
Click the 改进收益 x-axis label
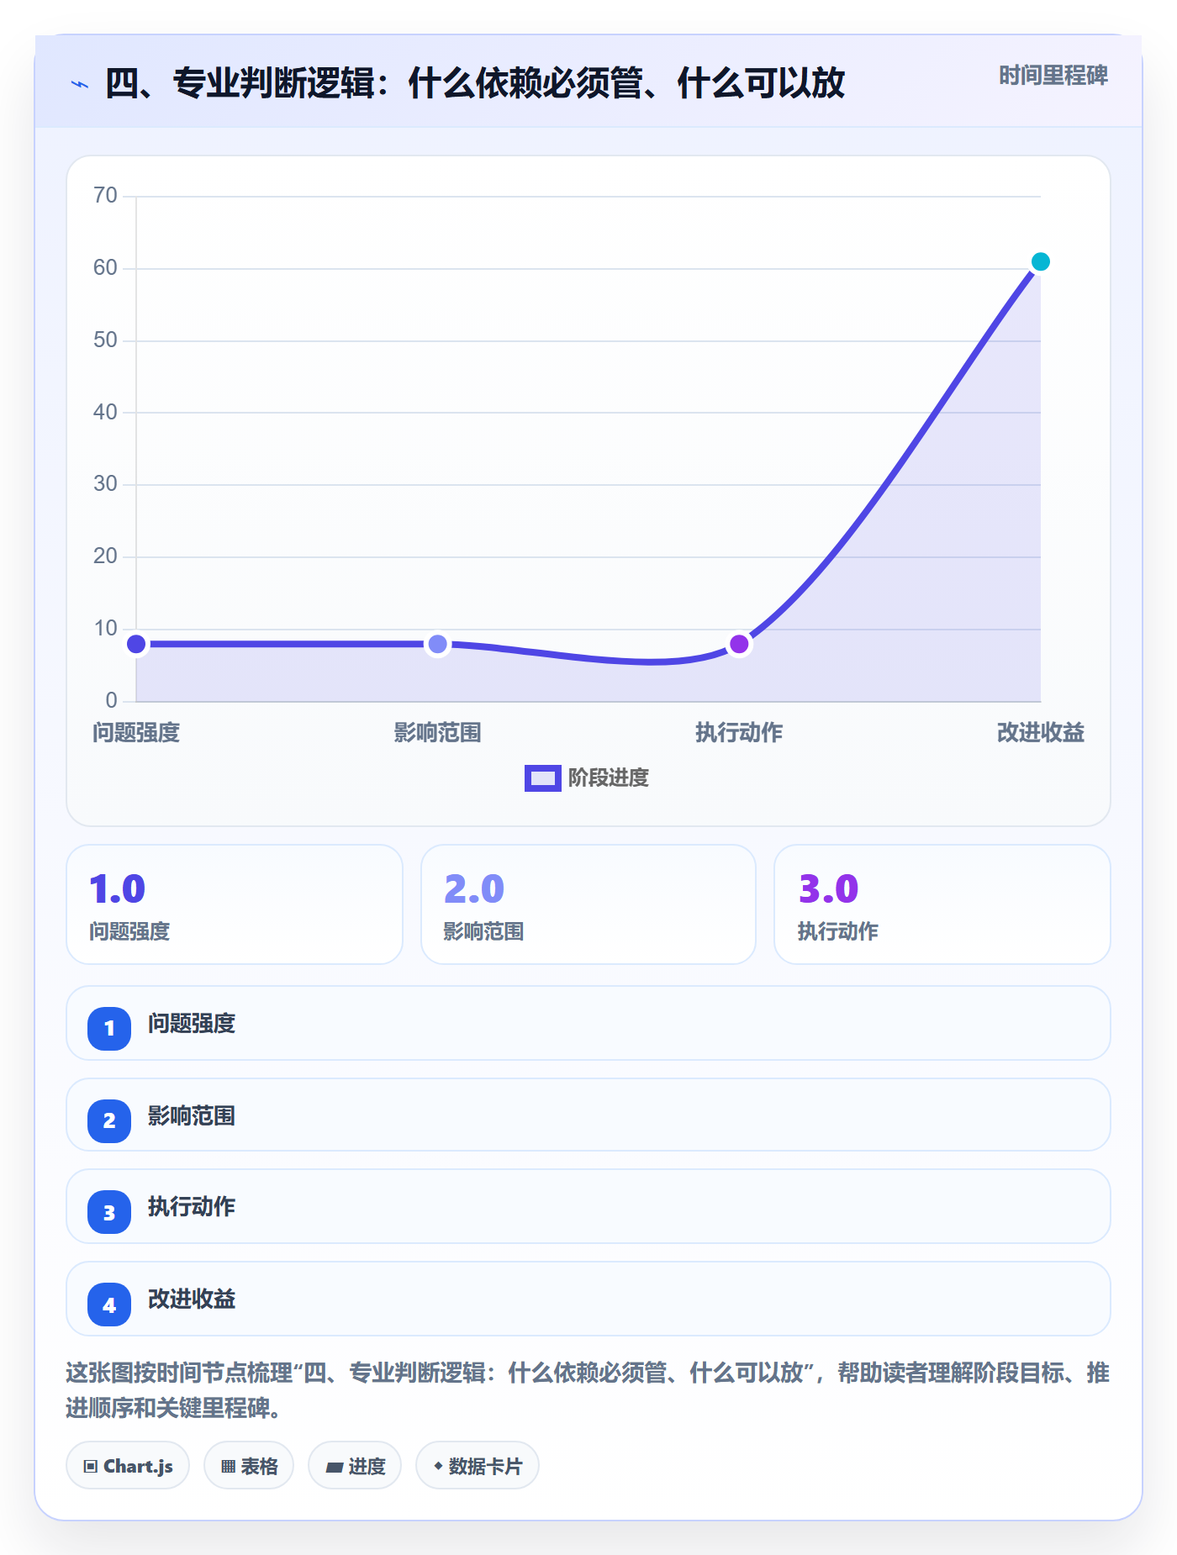pyautogui.click(x=1040, y=733)
